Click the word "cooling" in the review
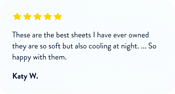This screenshot has height=94, width=175. pyautogui.click(x=100, y=46)
